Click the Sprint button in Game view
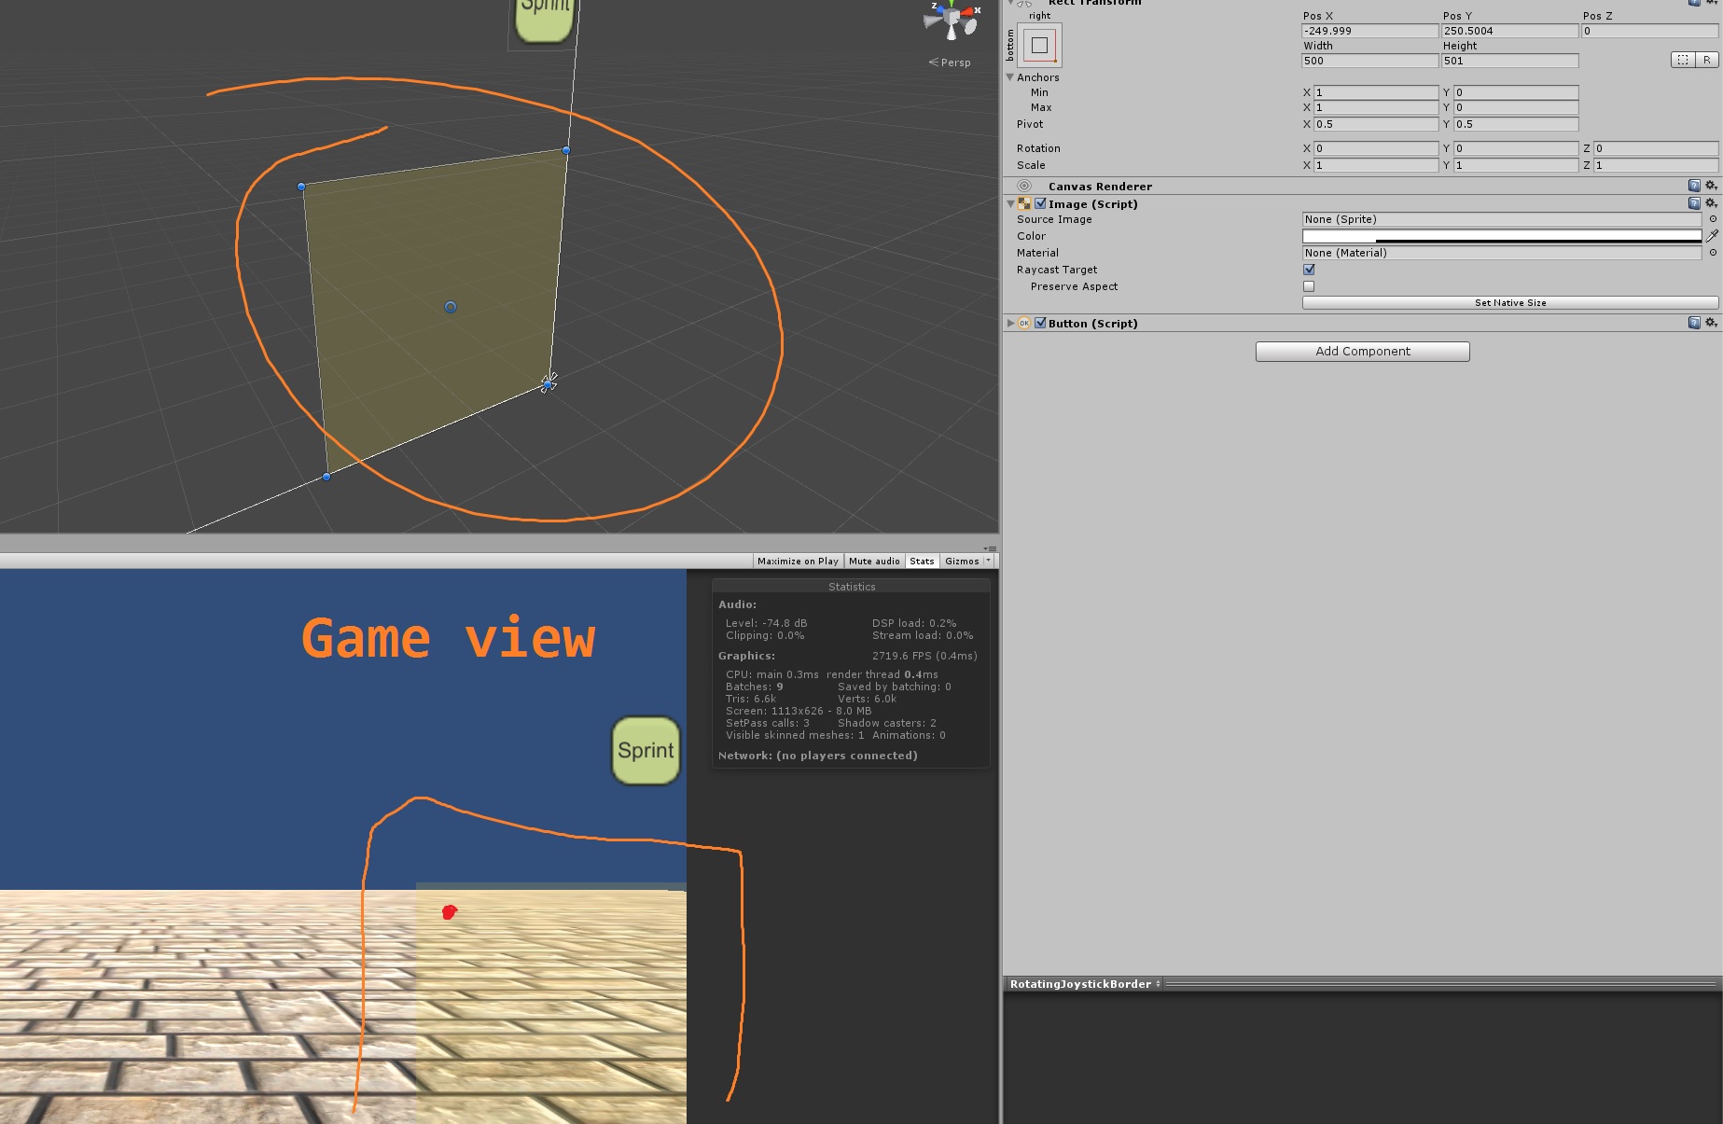This screenshot has height=1124, width=1723. [x=646, y=750]
